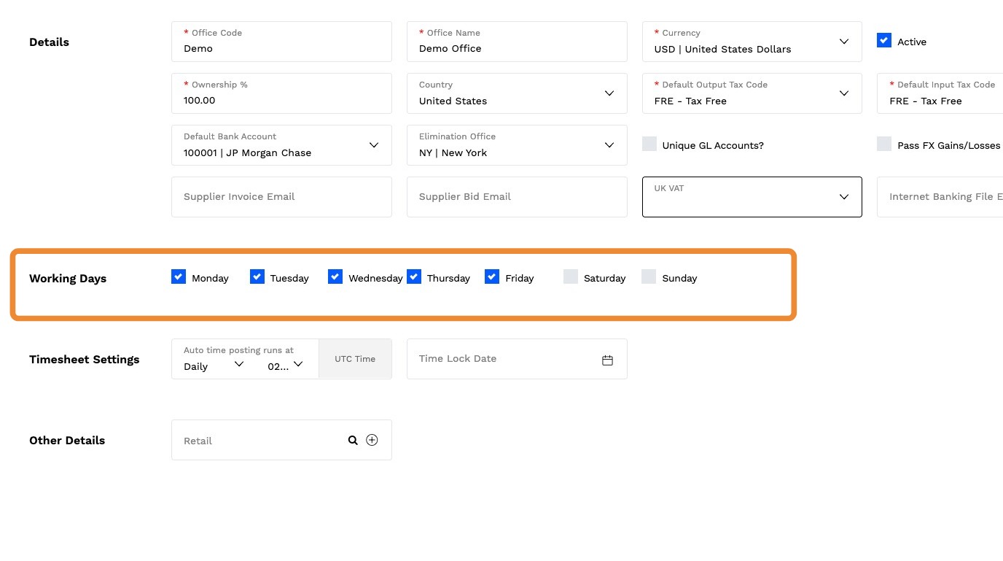1003x561 pixels.
Task: Click the search magnifier in Retail field
Action: pyautogui.click(x=353, y=440)
